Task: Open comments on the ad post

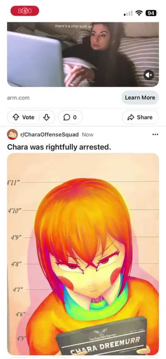Action: [70, 117]
